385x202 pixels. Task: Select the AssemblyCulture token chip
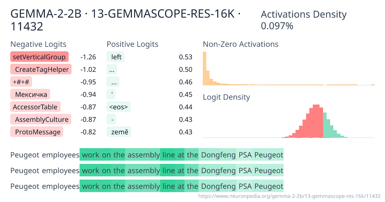click(x=41, y=120)
